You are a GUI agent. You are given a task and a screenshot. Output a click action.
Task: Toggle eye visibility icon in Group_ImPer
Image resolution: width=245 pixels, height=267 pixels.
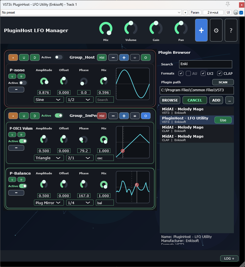tap(135, 116)
